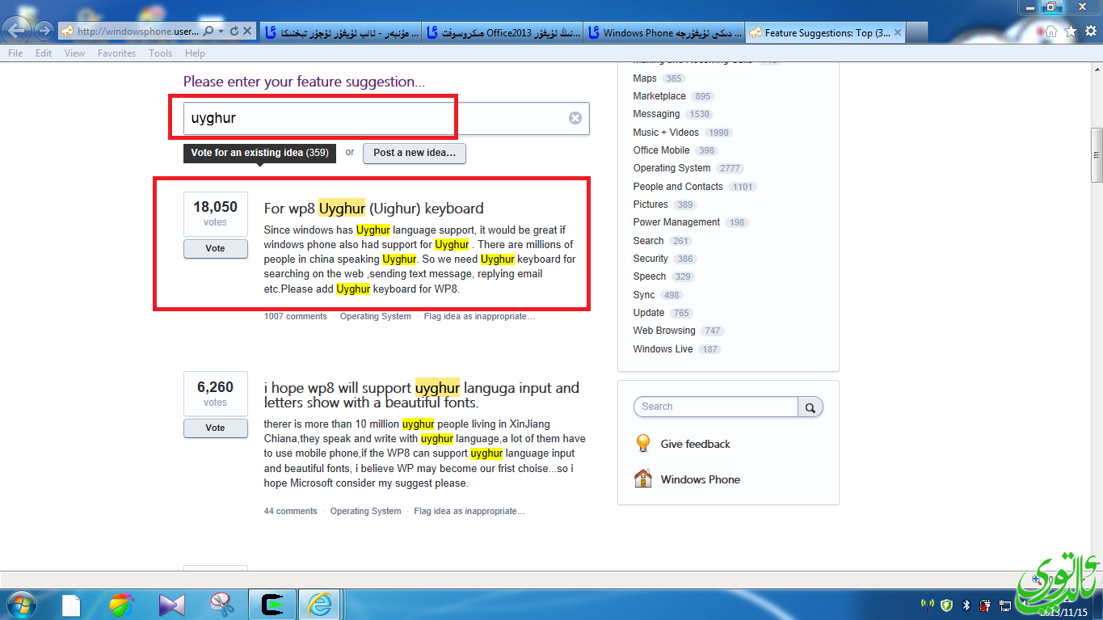This screenshot has height=620, width=1103.
Task: Flag the Uyghur keyboard idea as inappropriate
Action: 480,317
